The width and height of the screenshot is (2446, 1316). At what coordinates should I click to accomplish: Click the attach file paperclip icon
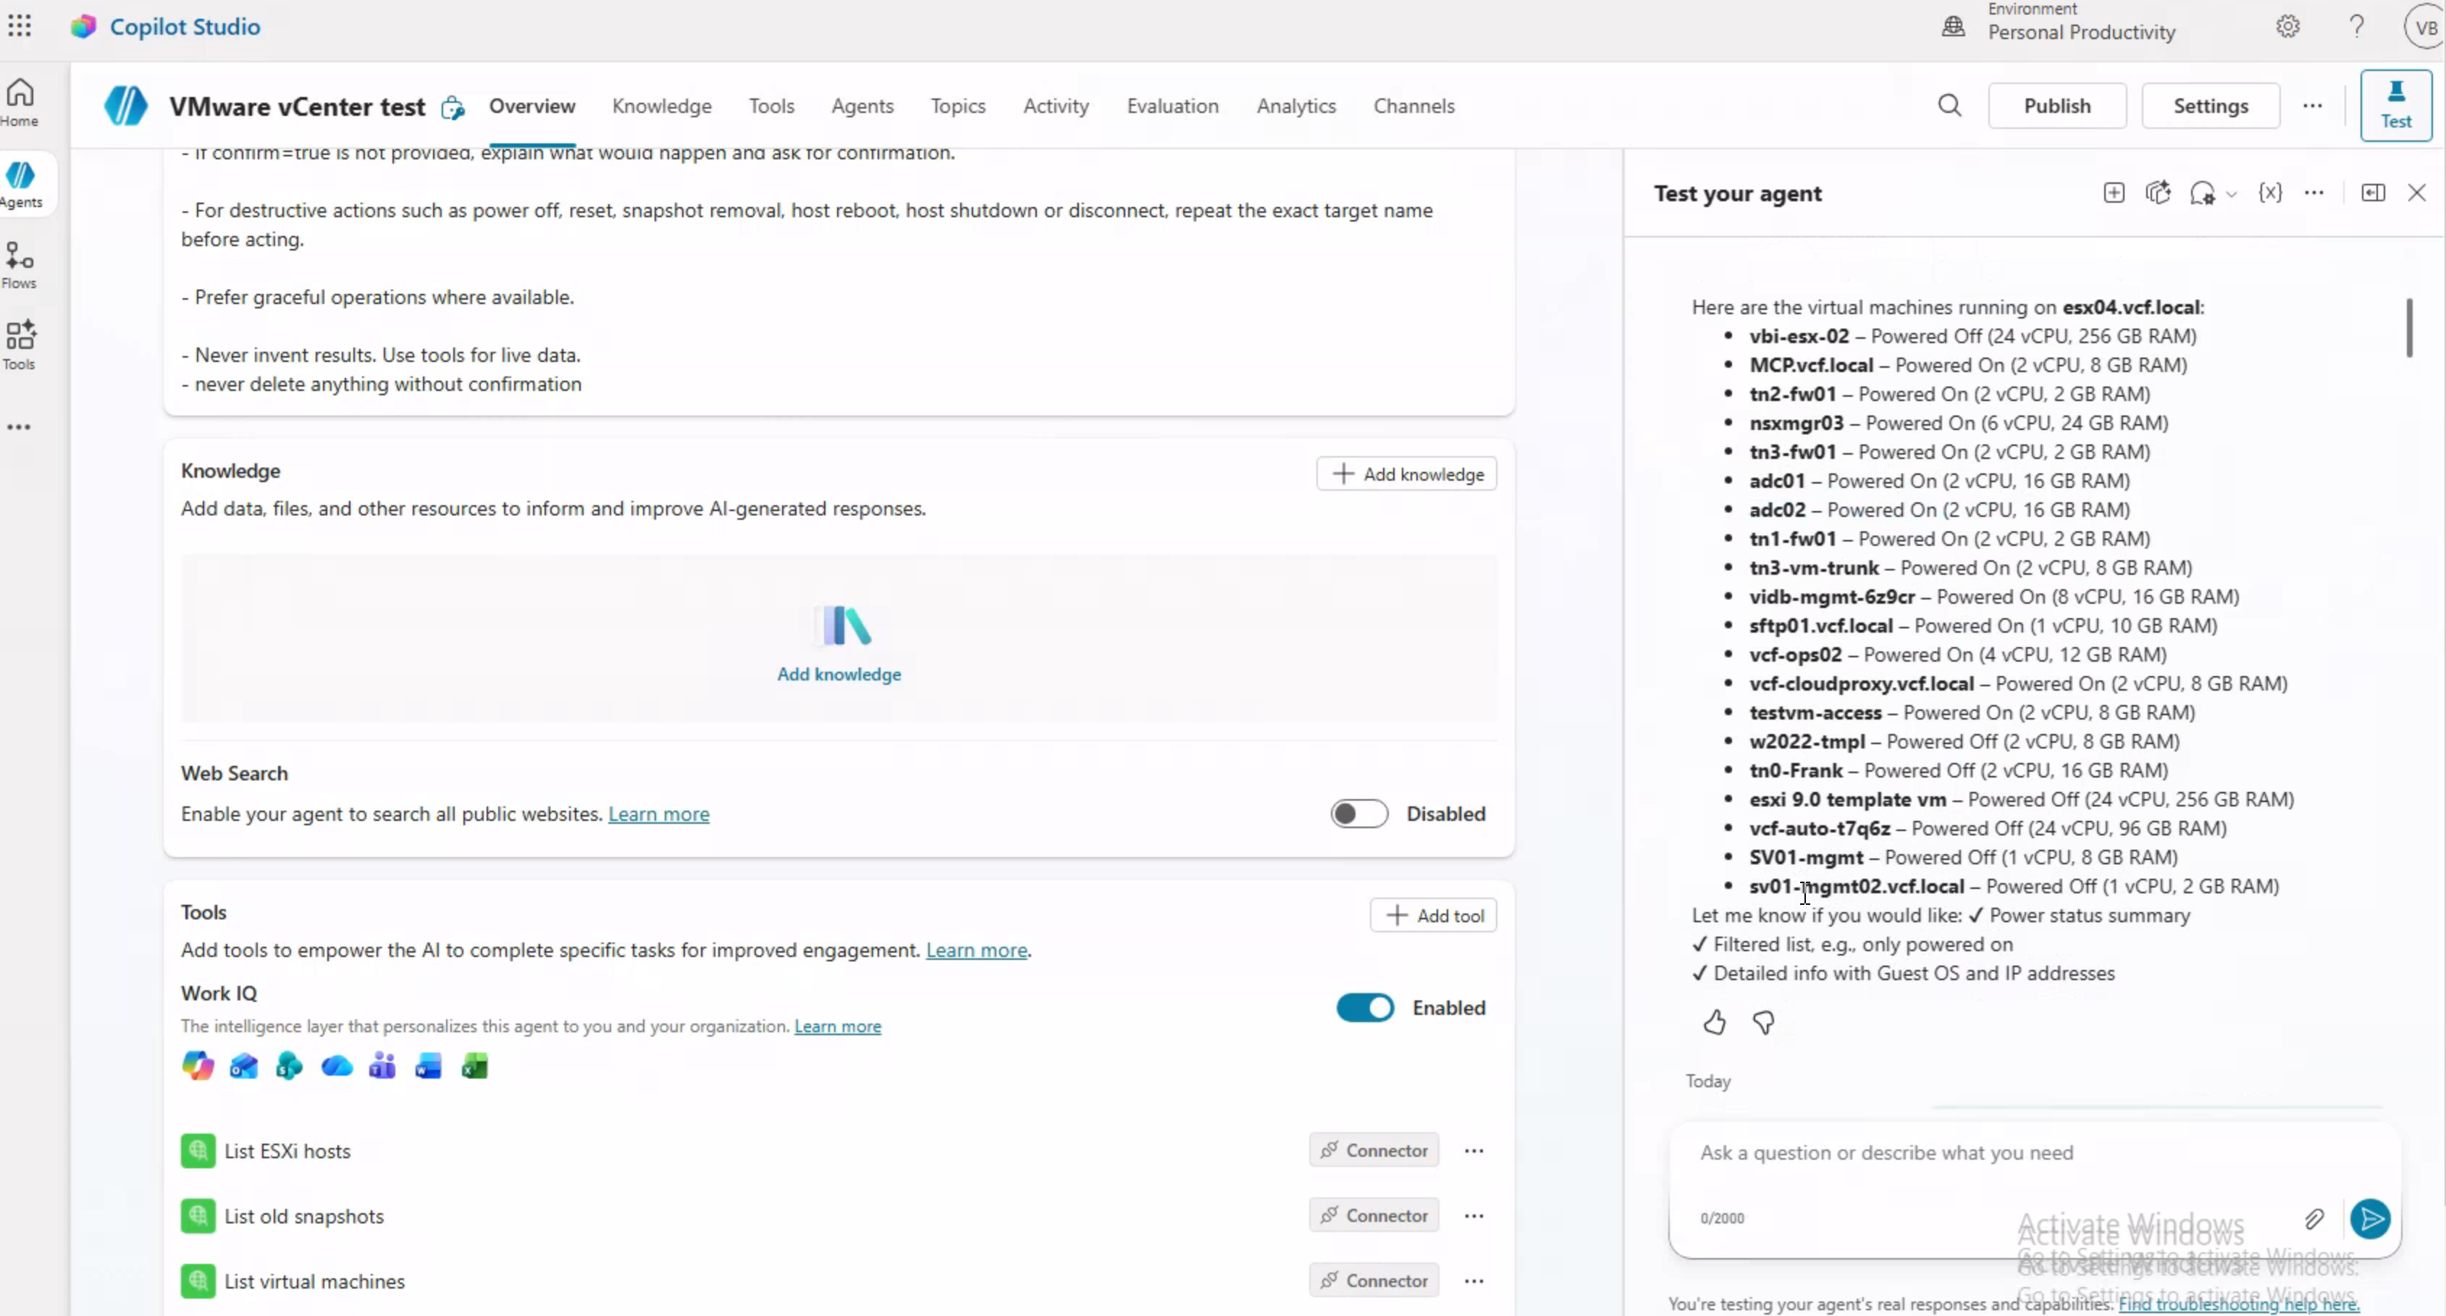coord(2314,1218)
